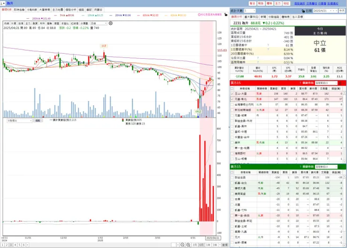Click the 60MA legend line swatch
The height and width of the screenshot is (248, 347).
click(138, 15)
